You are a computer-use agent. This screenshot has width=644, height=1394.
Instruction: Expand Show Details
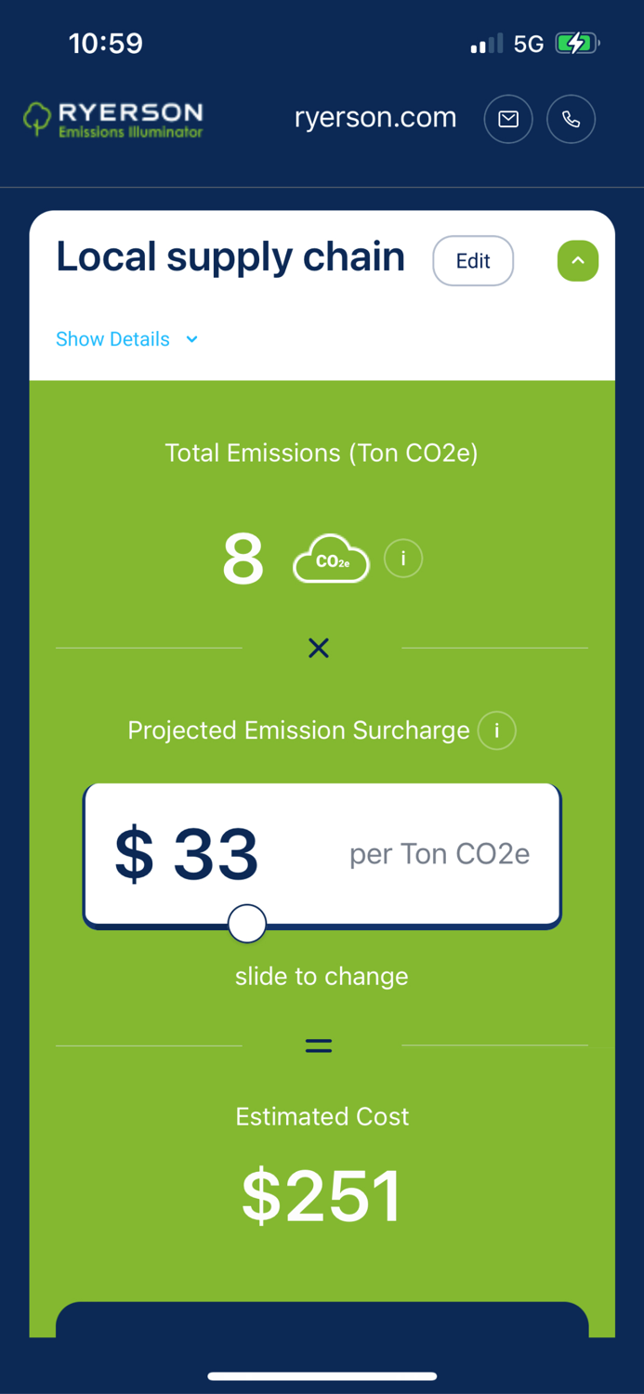coord(112,339)
